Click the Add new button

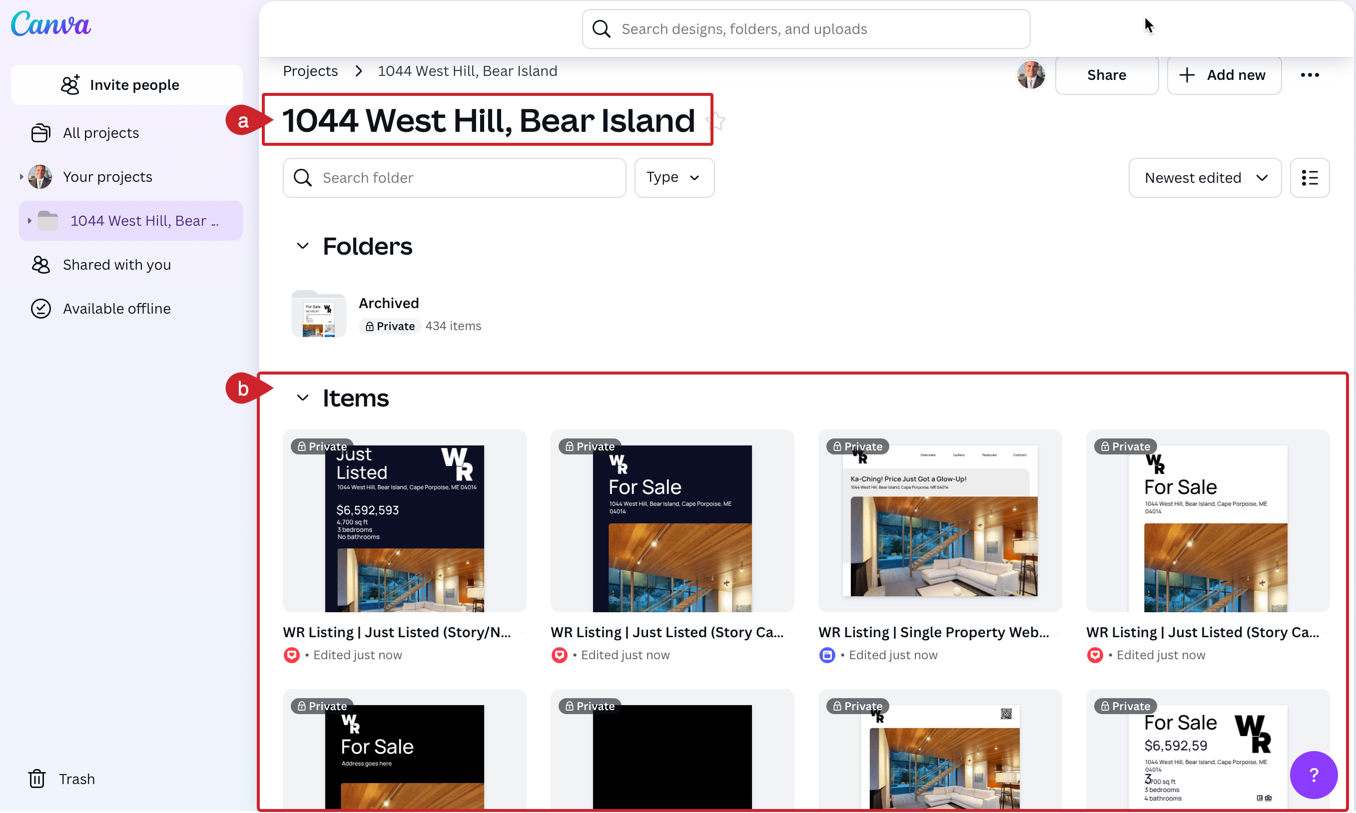click(1224, 75)
